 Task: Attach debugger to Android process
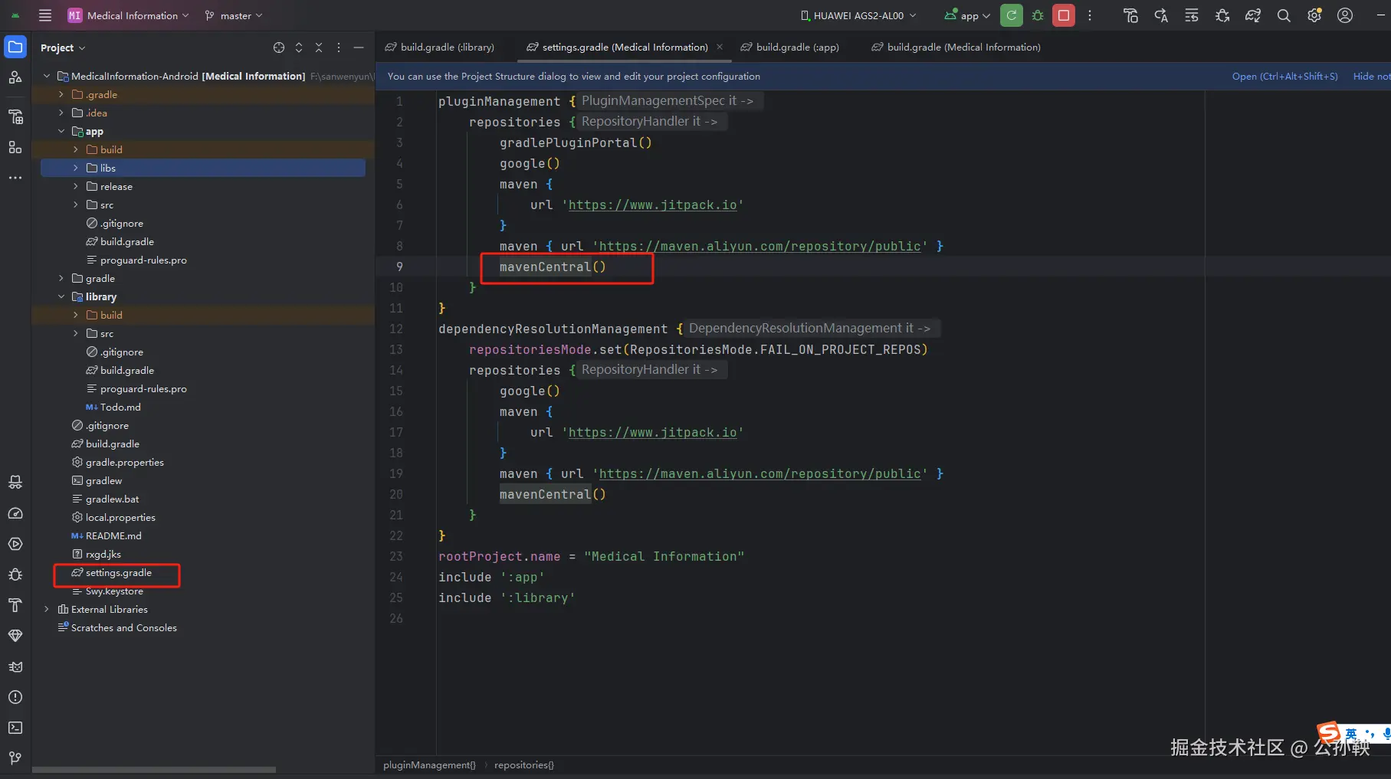pos(1222,15)
